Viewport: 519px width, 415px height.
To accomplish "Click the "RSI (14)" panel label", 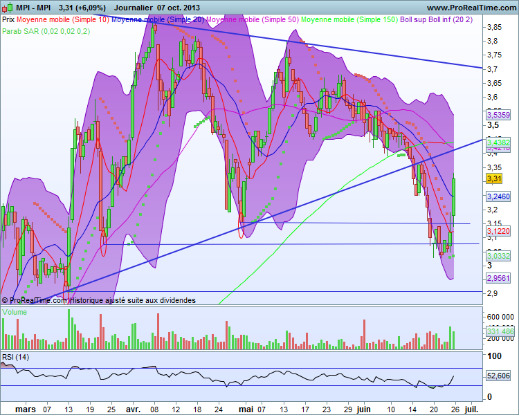I will click(x=15, y=358).
